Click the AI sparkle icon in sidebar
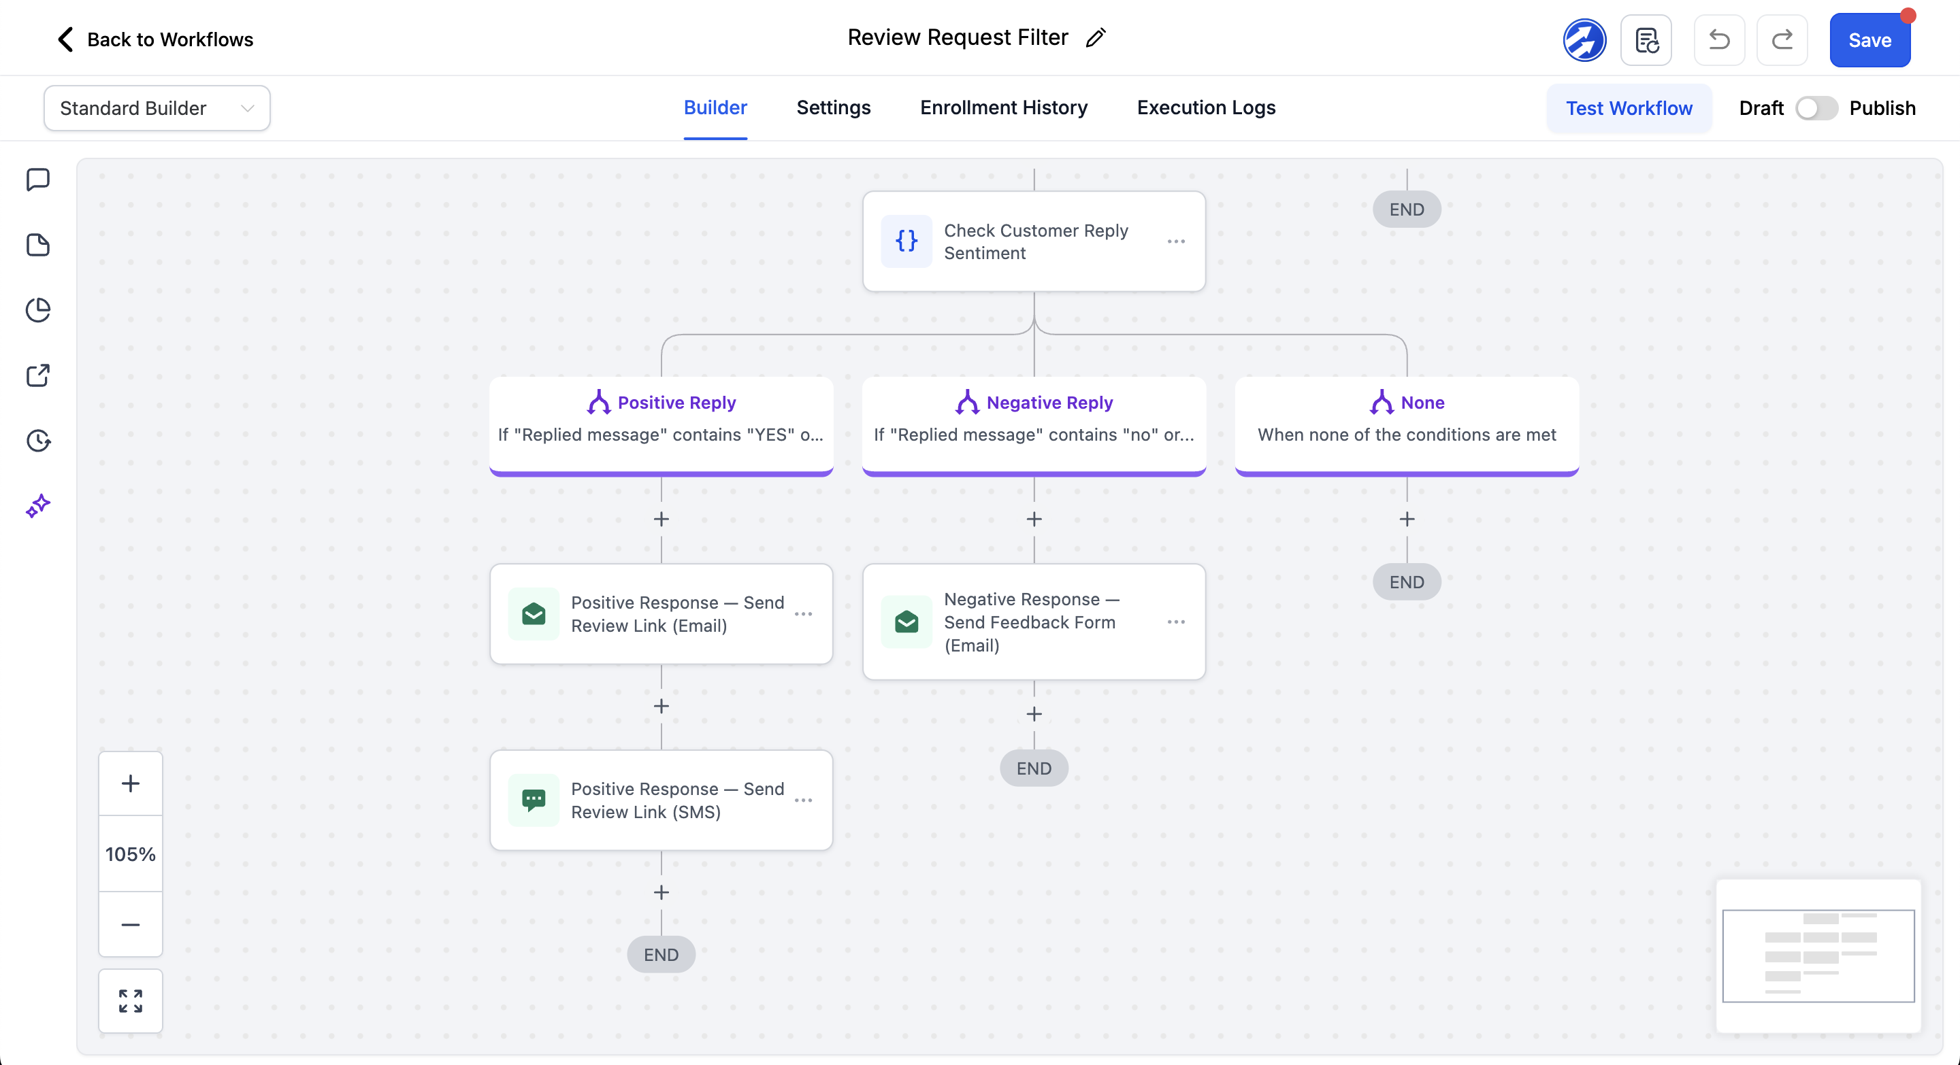This screenshot has width=1960, height=1065. [x=38, y=505]
